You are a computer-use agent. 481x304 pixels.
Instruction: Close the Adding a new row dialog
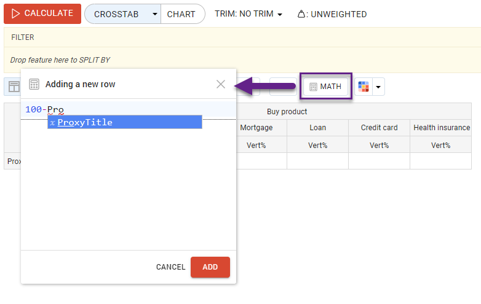221,84
